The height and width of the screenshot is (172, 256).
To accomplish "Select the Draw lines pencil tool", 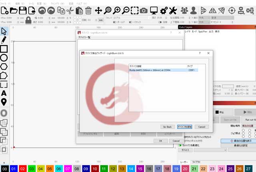I will 4,40.
